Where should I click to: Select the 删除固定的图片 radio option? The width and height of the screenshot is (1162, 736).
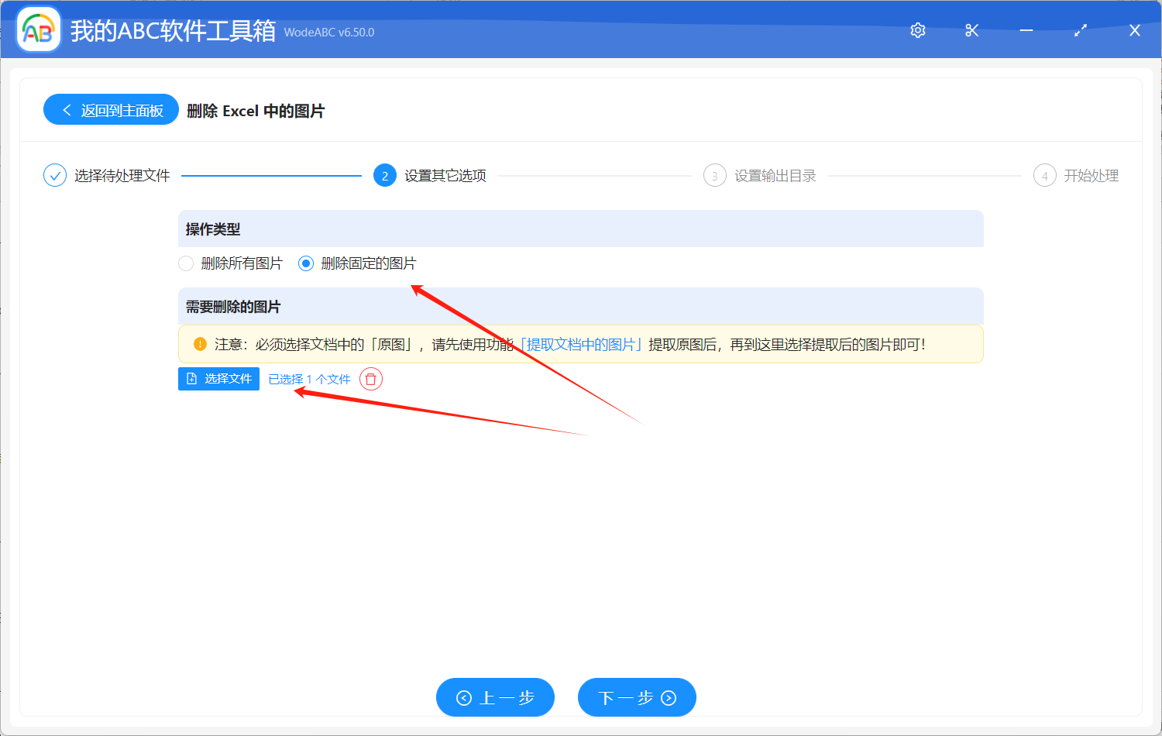[305, 263]
